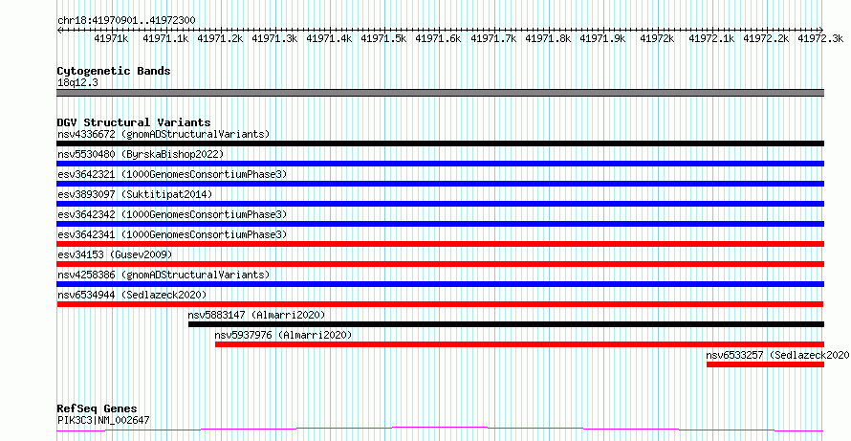Click the nsv6534944 Sedlazeck2020 red bar
Screen dimensions: 851x441
coord(440,304)
